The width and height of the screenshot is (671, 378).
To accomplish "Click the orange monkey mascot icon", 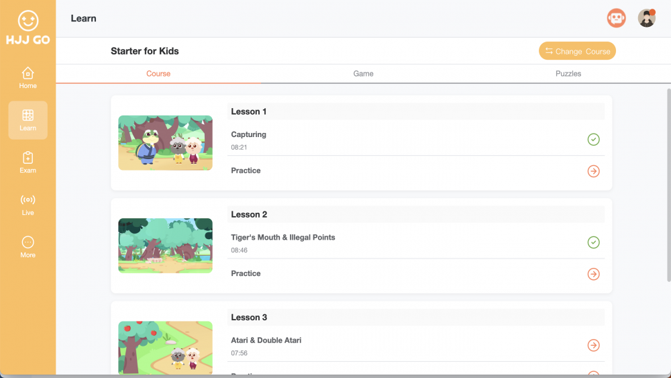I will click(616, 18).
